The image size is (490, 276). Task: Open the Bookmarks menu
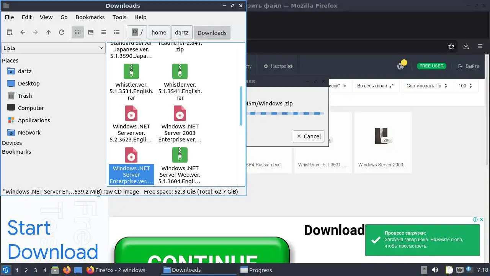pos(90,17)
